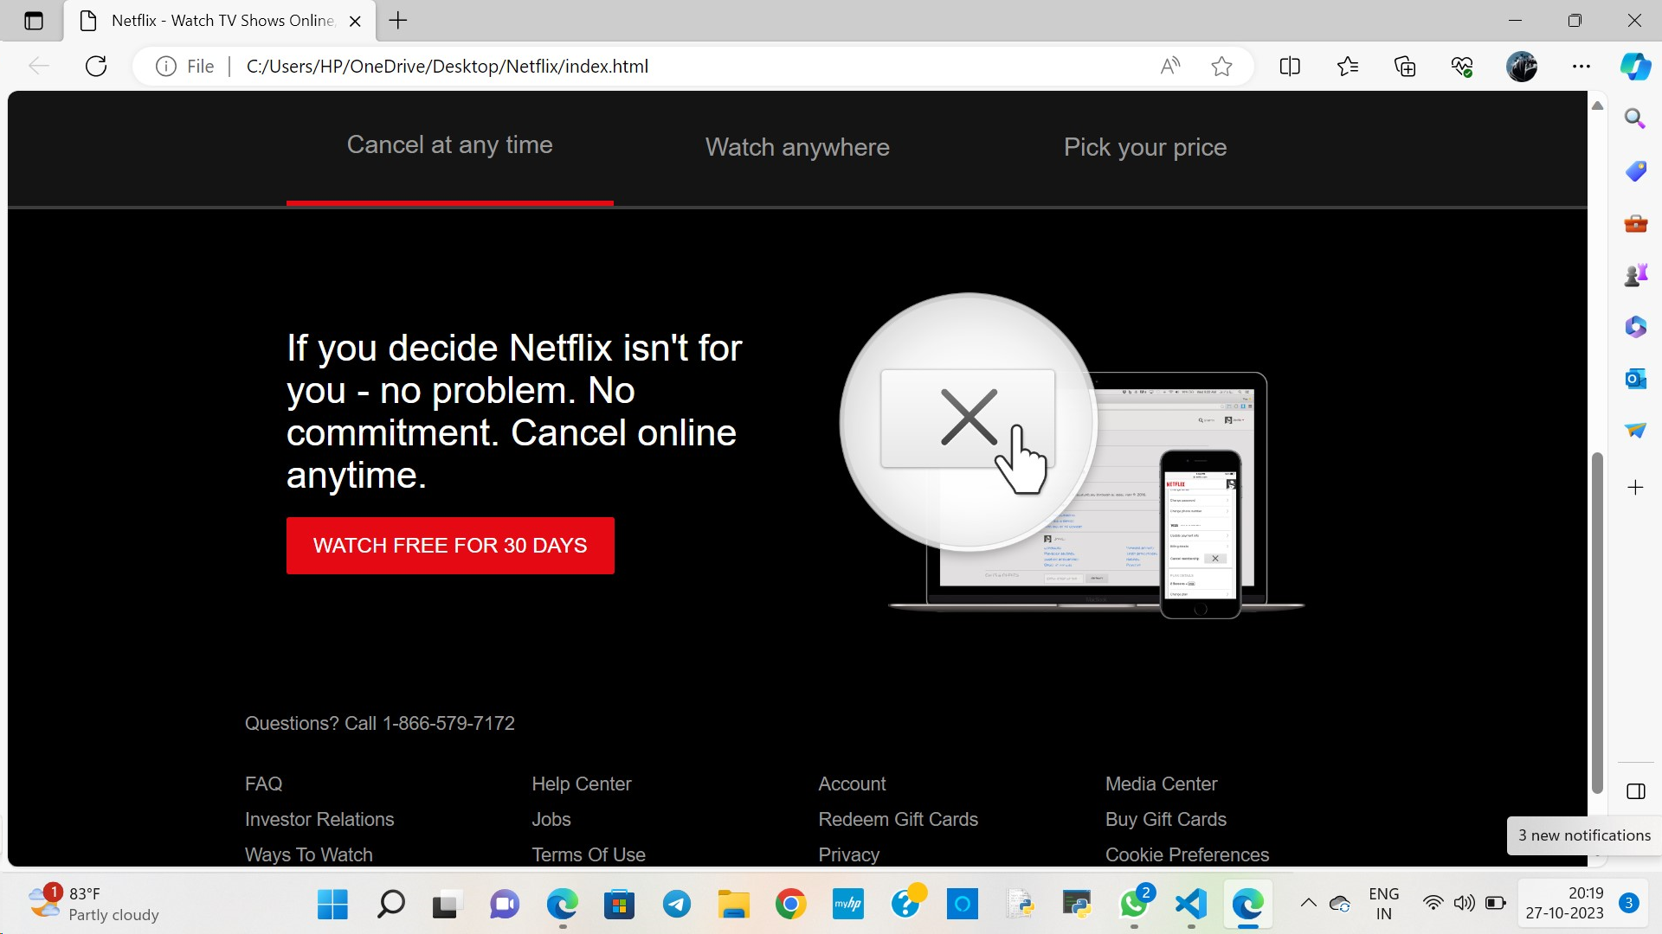
Task: Open the split screen icon
Action: click(1289, 66)
